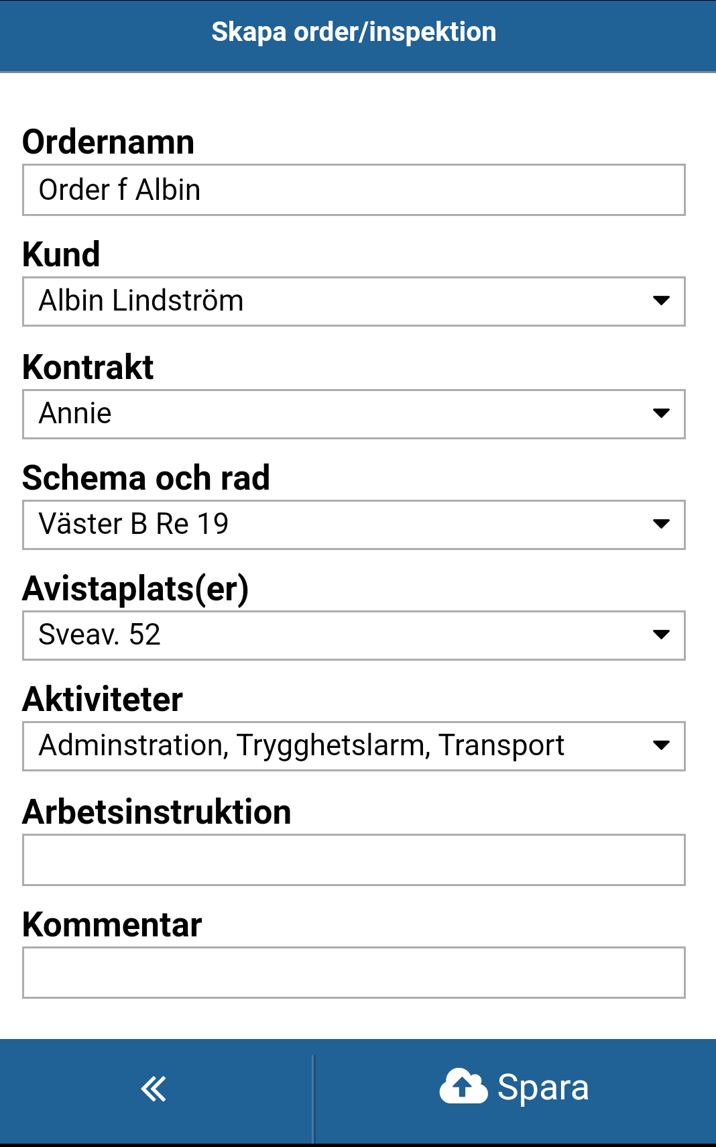Expand the Kontrakt dropdown showing Annie

click(354, 414)
